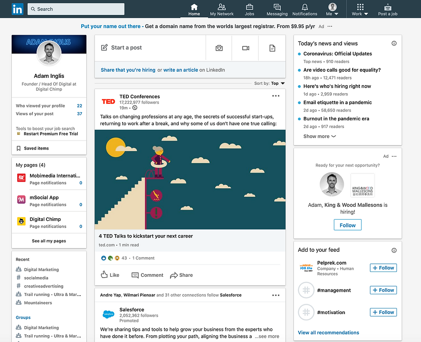The image size is (421, 342).
Task: Follow the #management hashtag
Action: [x=383, y=290]
